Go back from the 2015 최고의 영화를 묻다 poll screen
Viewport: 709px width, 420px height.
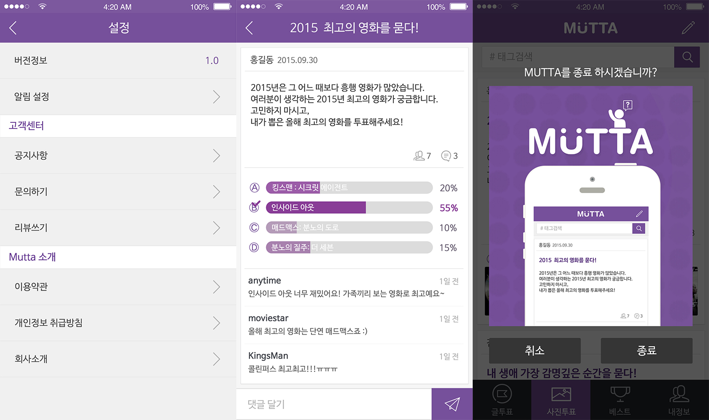click(250, 28)
